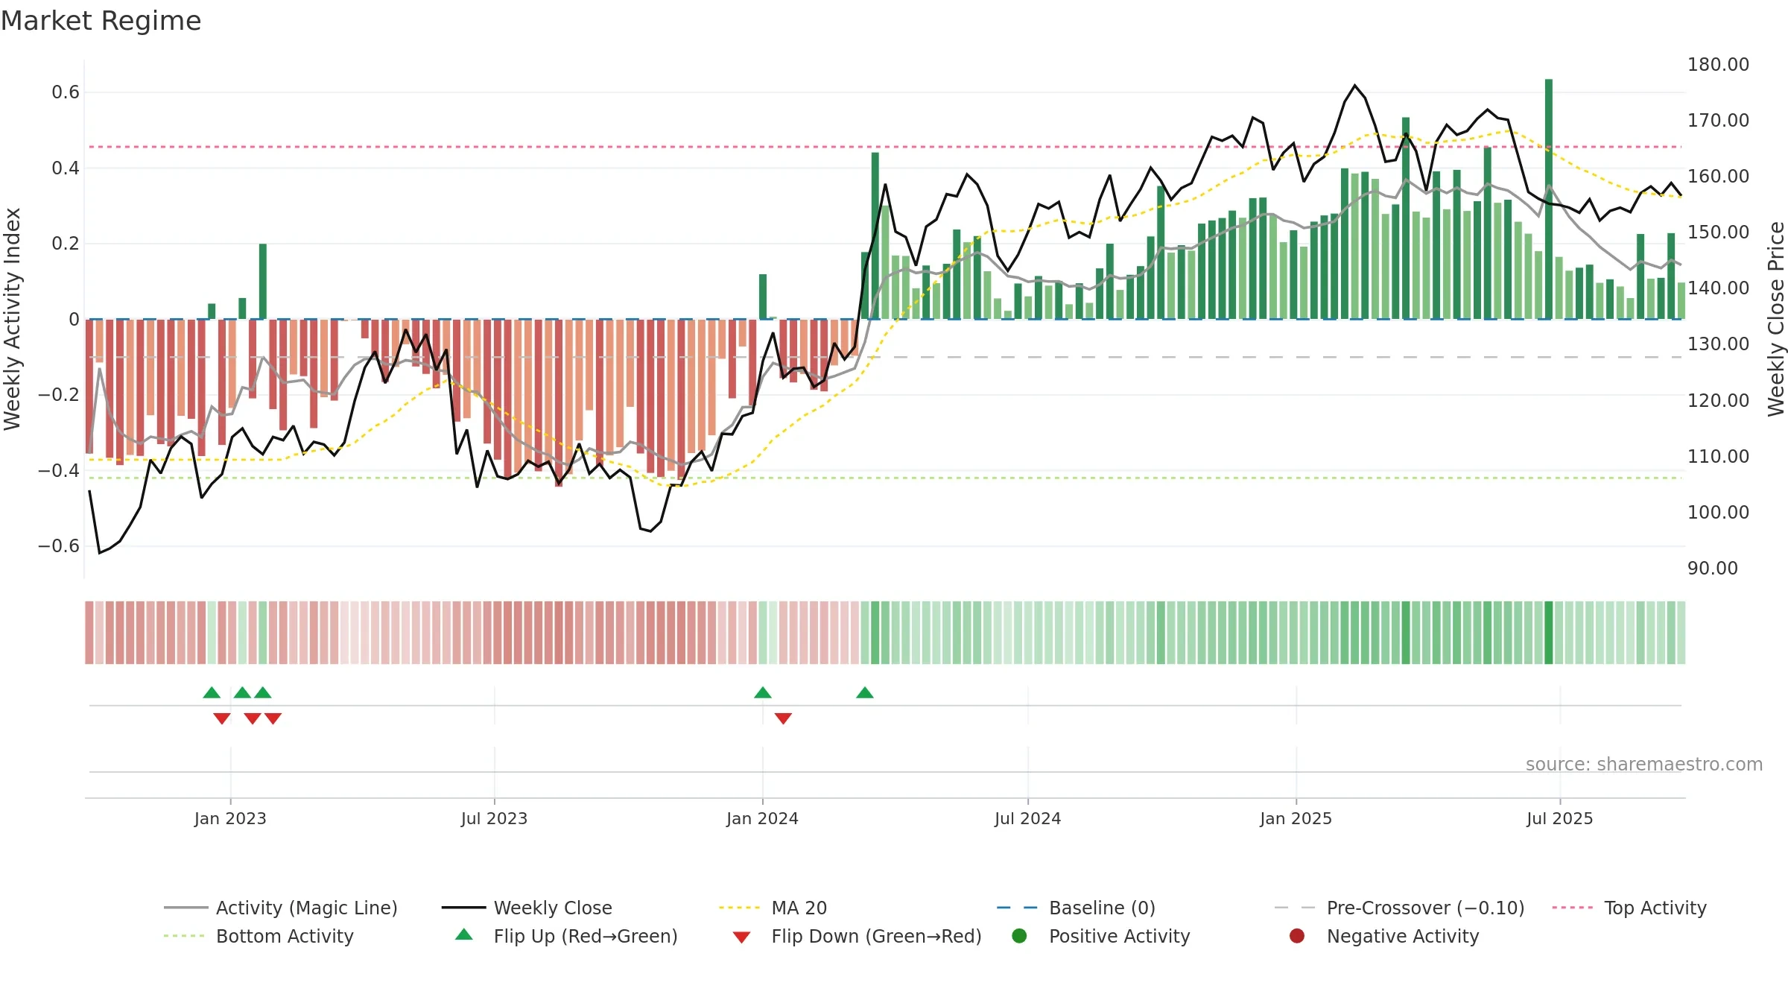Toggle the MA 20 legend entry
This screenshot has width=1788, height=1006.
tap(773, 908)
